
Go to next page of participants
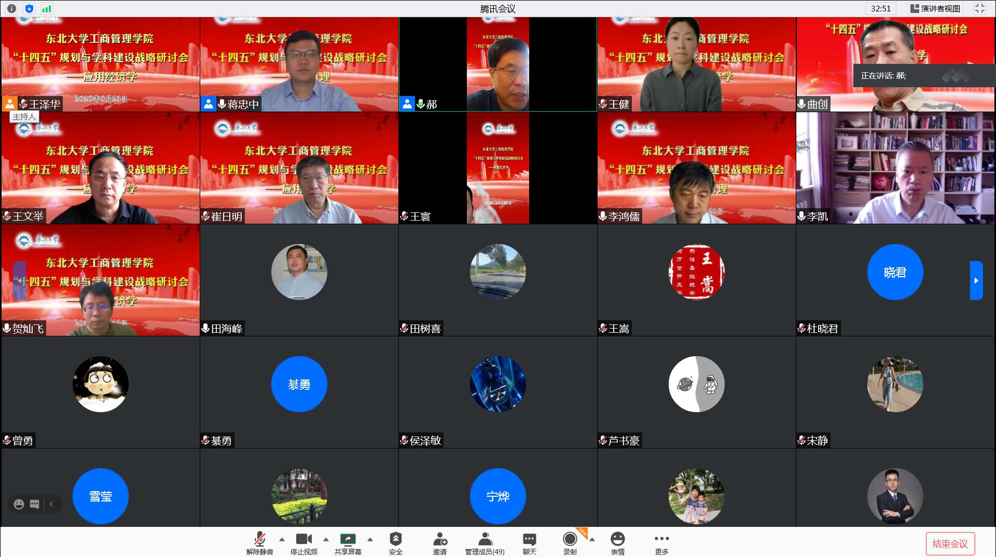click(976, 280)
